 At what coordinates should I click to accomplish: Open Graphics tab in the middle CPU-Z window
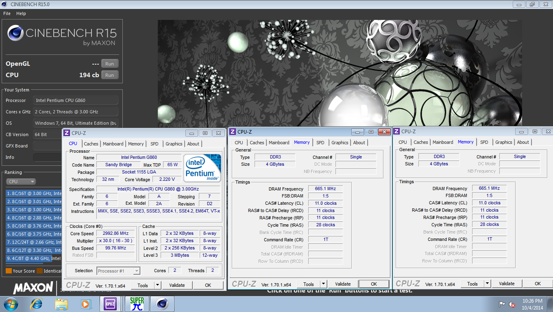[340, 143]
